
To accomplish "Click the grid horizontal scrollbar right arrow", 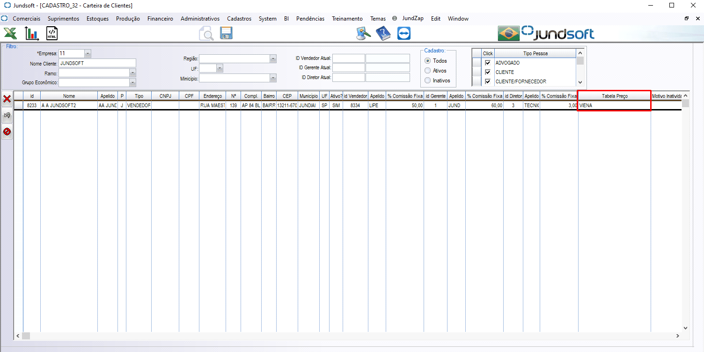I will coord(677,336).
